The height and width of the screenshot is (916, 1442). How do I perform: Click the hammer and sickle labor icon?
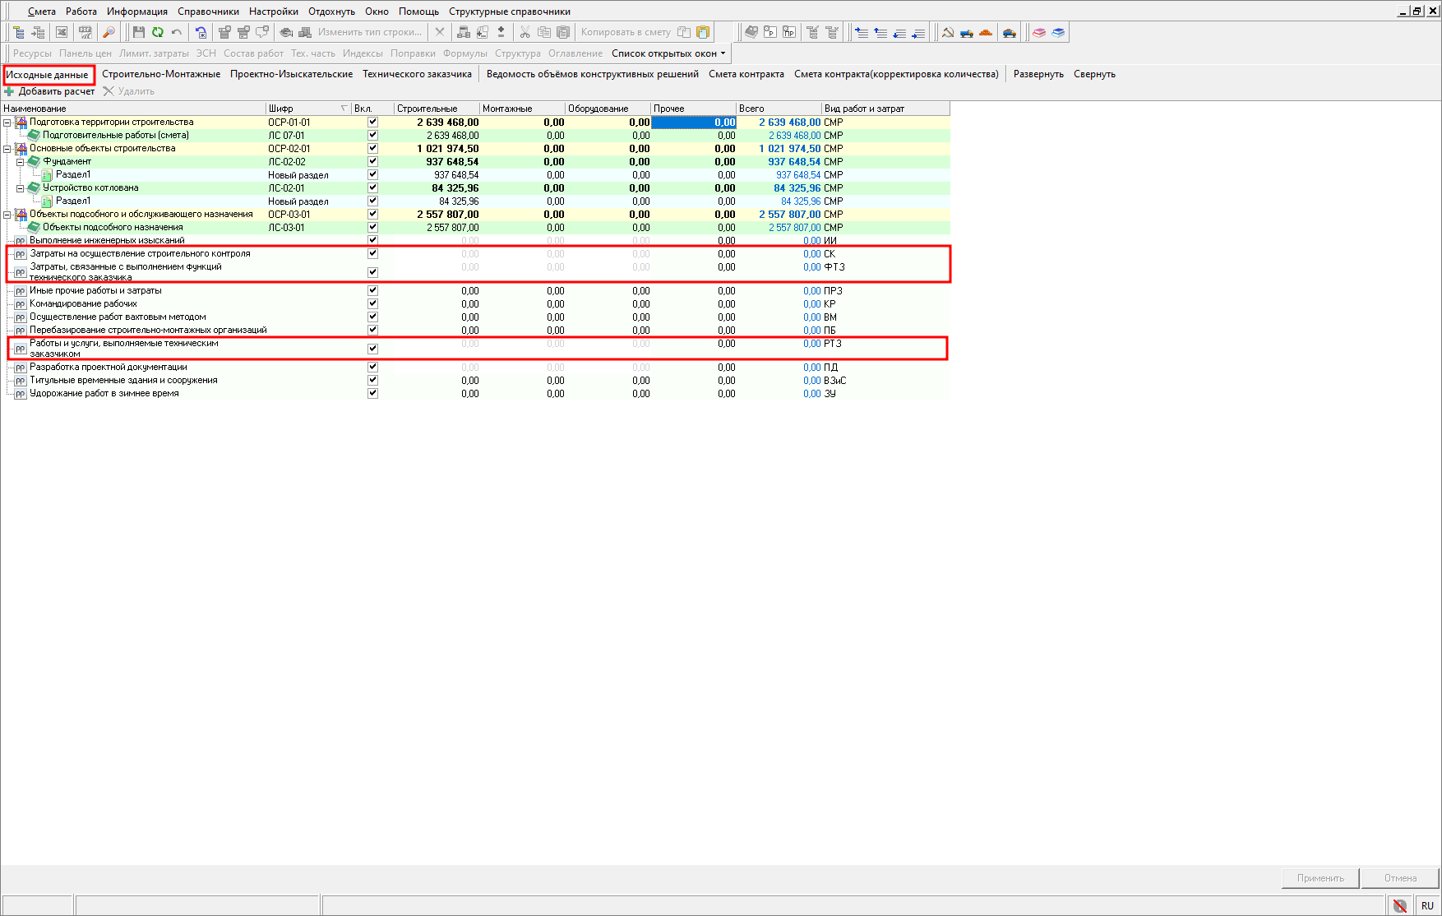948,32
